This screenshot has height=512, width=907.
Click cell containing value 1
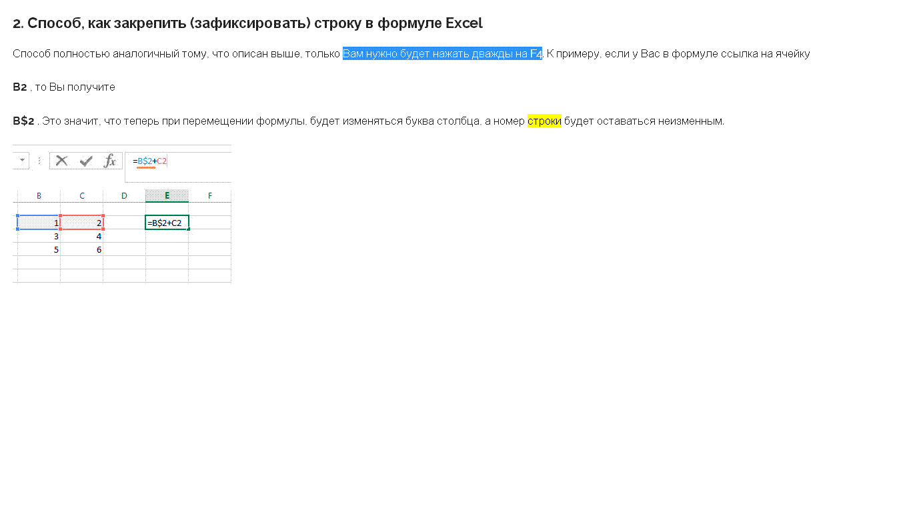[x=39, y=223]
